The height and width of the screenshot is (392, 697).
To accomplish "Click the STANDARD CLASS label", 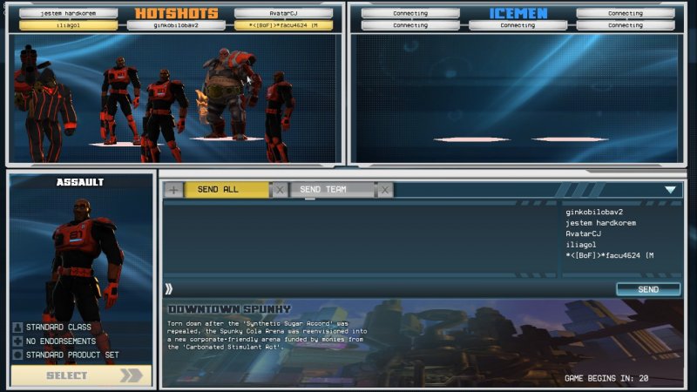I will pyautogui.click(x=58, y=328).
